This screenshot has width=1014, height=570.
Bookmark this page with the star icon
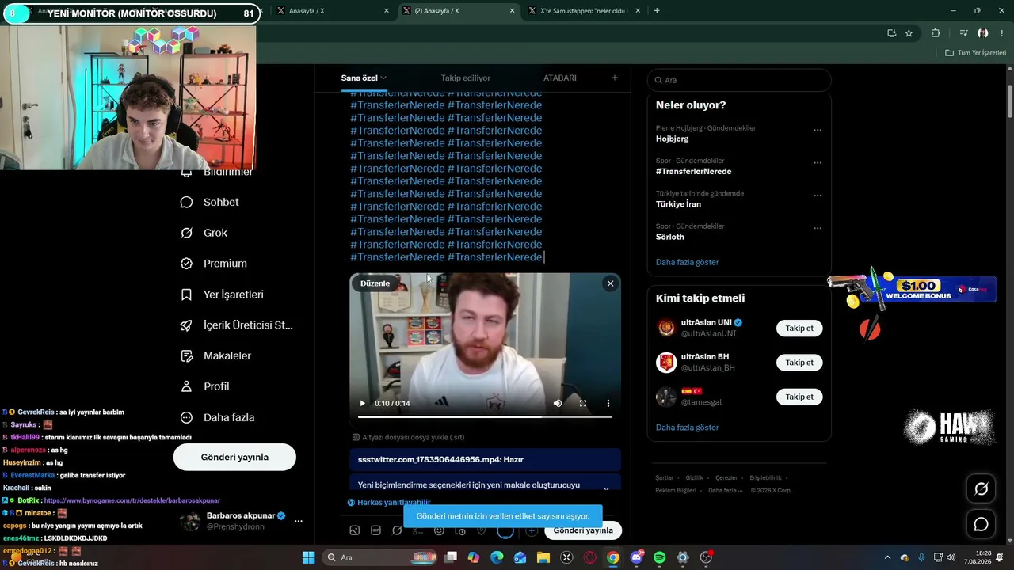(x=909, y=33)
